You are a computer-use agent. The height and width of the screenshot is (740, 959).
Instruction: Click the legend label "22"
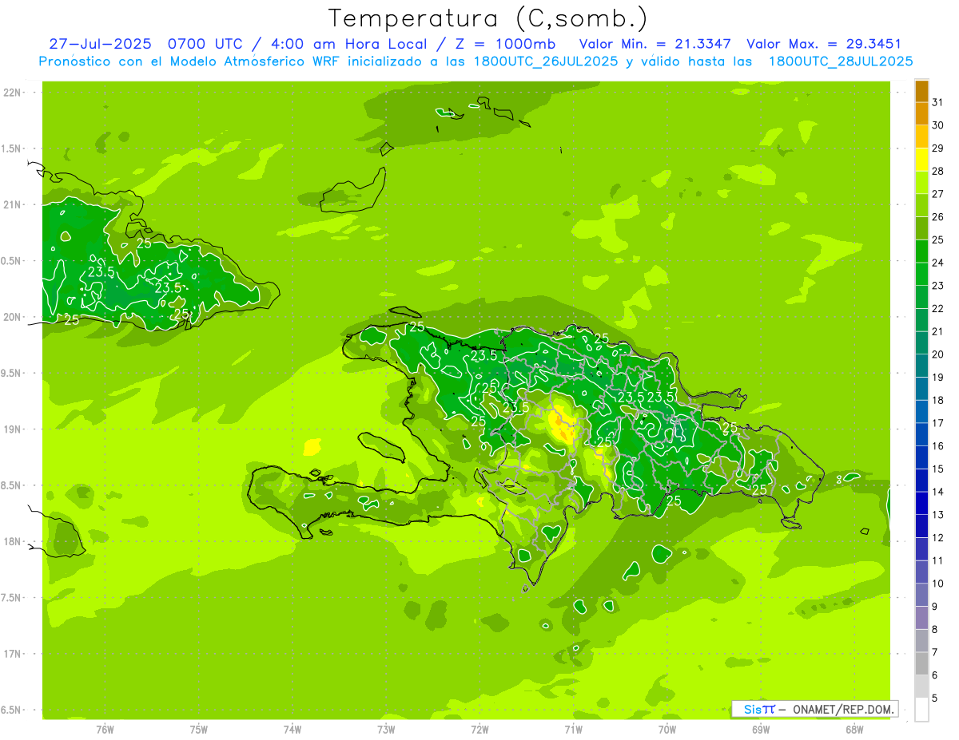[938, 309]
